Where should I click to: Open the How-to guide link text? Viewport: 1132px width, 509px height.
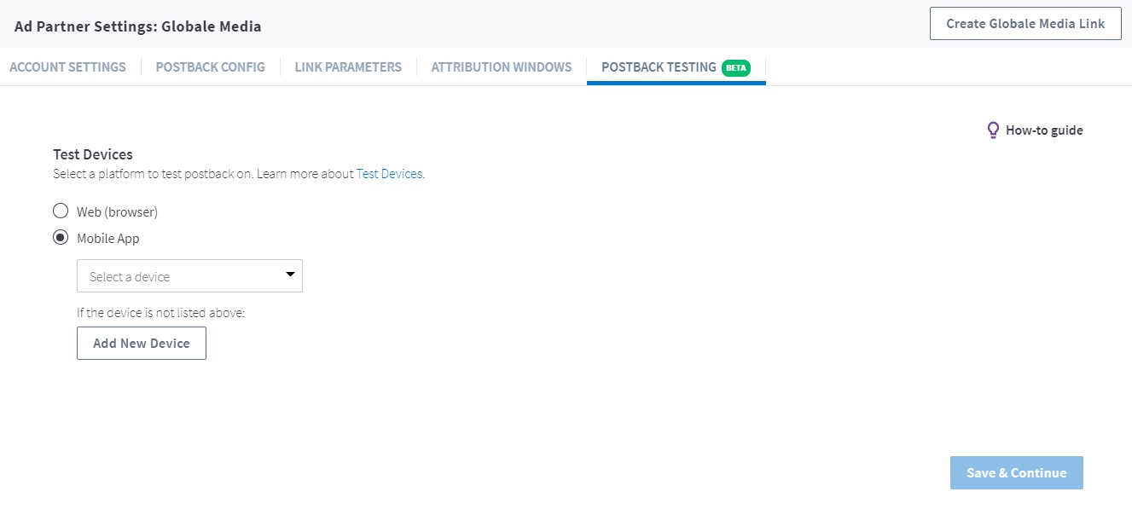pyautogui.click(x=1044, y=130)
